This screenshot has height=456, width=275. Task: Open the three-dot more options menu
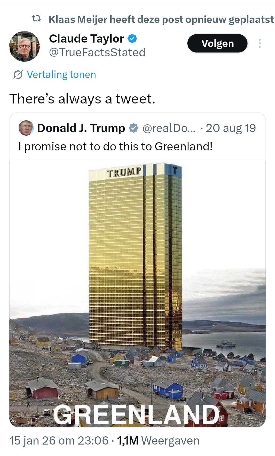point(259,43)
